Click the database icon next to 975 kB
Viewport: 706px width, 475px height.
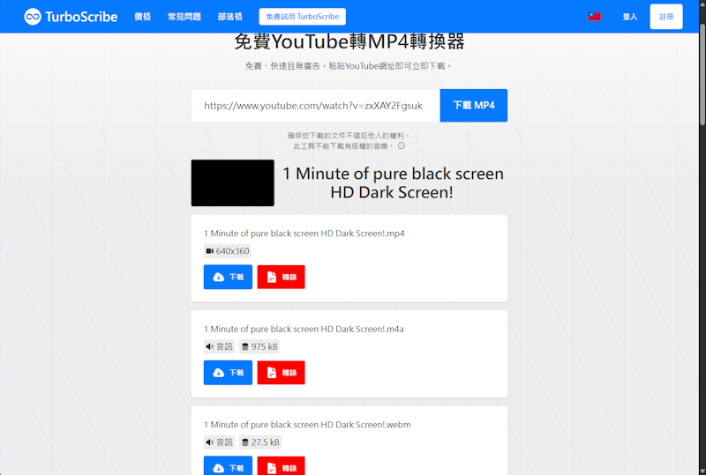pyautogui.click(x=245, y=346)
